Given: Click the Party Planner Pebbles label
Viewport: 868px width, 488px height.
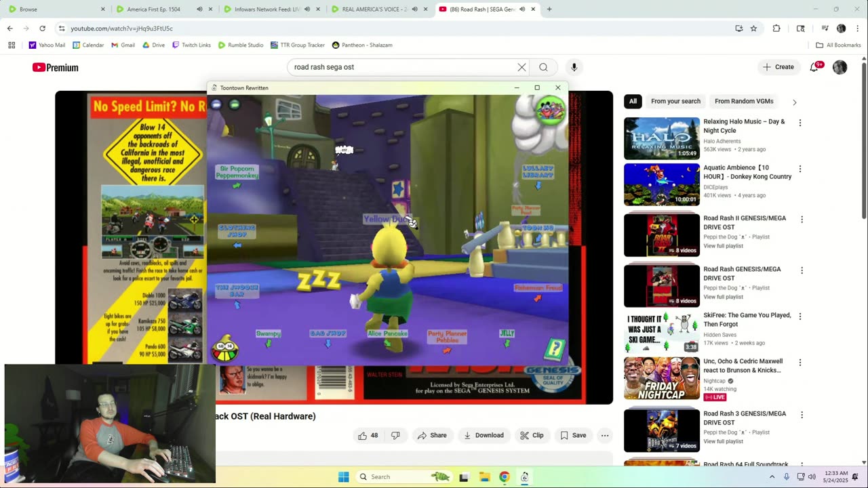Looking at the screenshot, I should point(447,336).
